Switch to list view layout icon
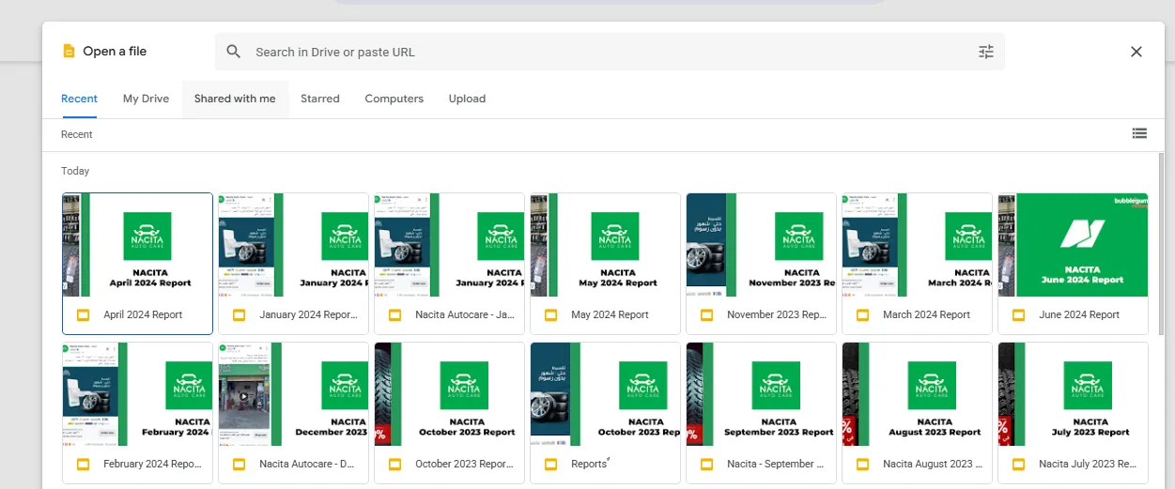The height and width of the screenshot is (489, 1175). (x=1139, y=133)
